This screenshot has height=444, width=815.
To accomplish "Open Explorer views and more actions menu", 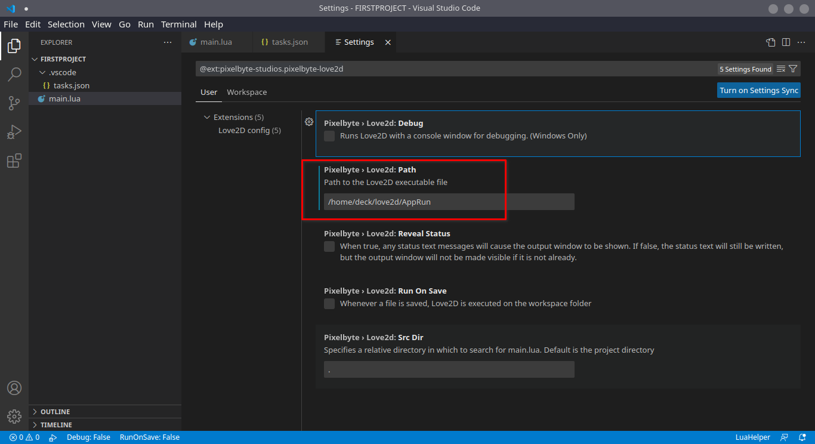I will pos(168,42).
